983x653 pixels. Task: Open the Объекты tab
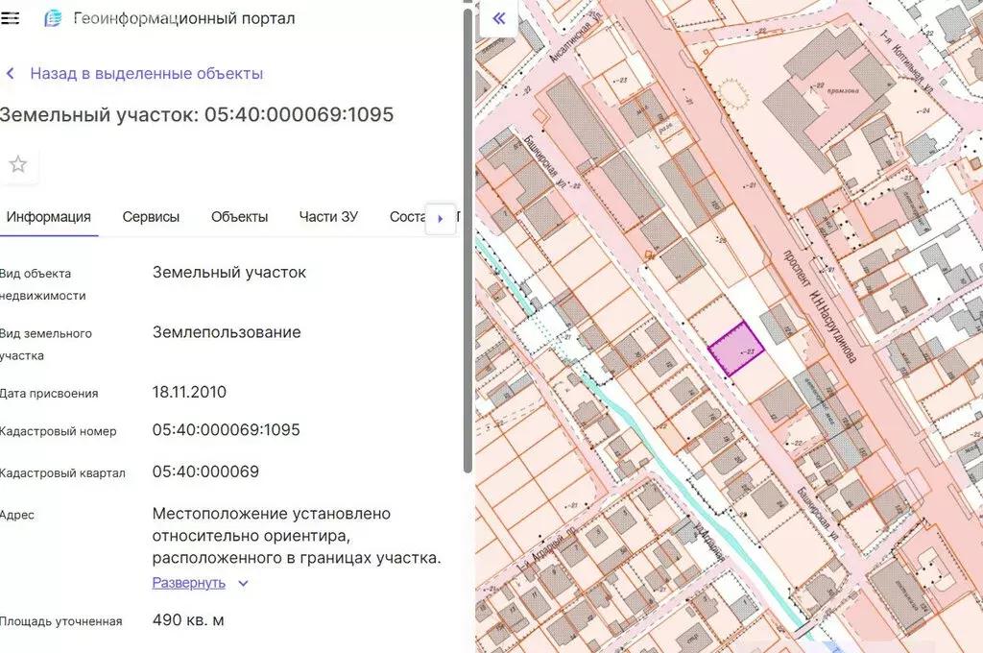239,217
